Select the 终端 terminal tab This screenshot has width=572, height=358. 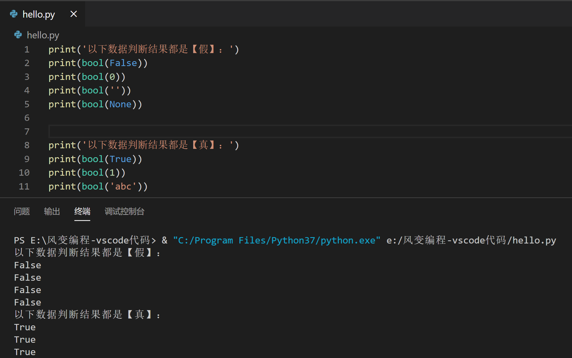[82, 211]
